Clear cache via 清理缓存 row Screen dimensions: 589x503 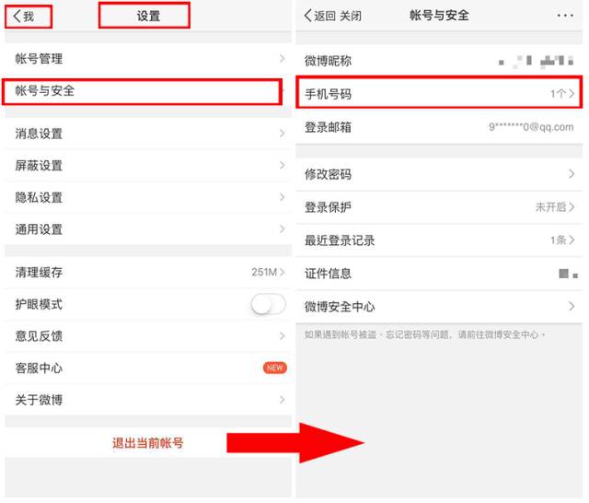point(148,272)
